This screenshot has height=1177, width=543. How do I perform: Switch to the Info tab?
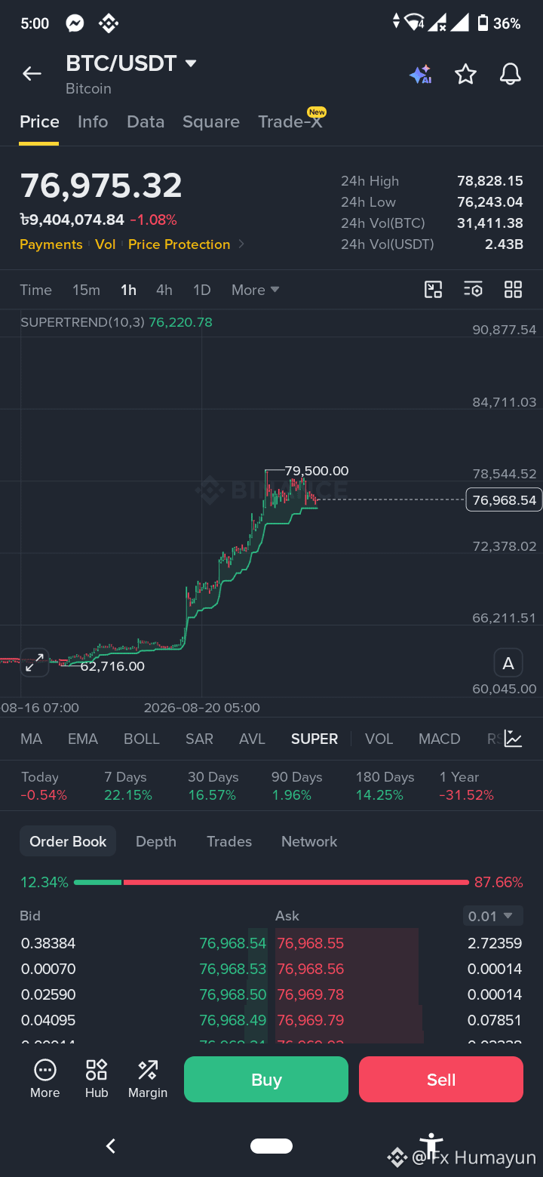[x=93, y=121]
